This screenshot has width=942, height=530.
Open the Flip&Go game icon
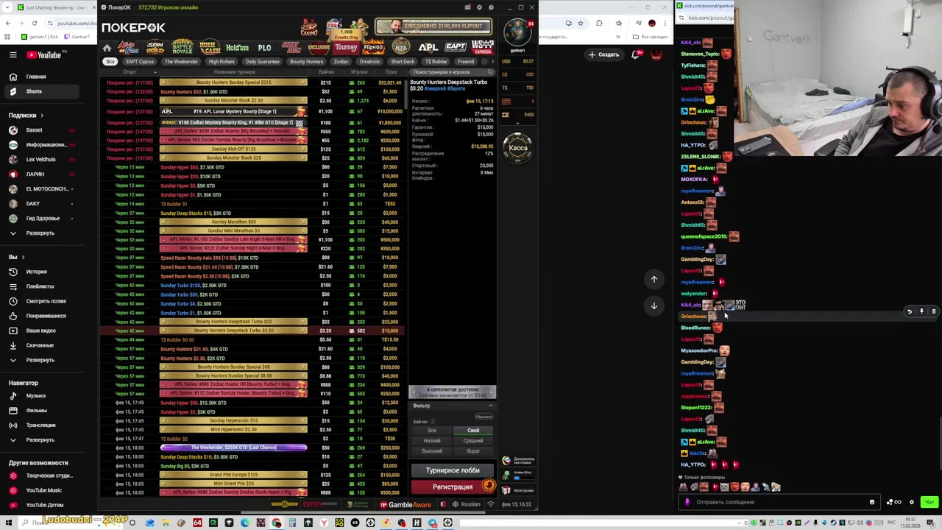[373, 48]
